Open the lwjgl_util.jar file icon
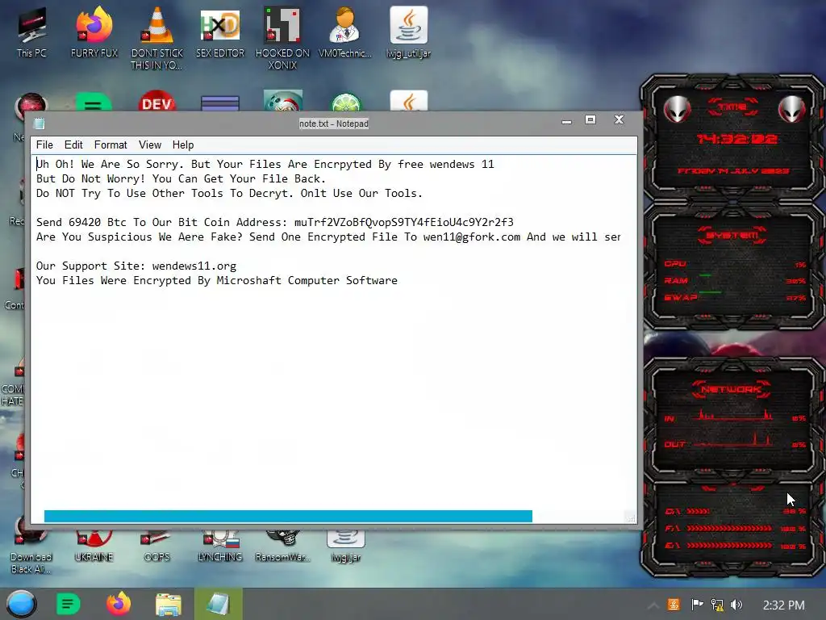Image resolution: width=826 pixels, height=620 pixels. coord(409,31)
